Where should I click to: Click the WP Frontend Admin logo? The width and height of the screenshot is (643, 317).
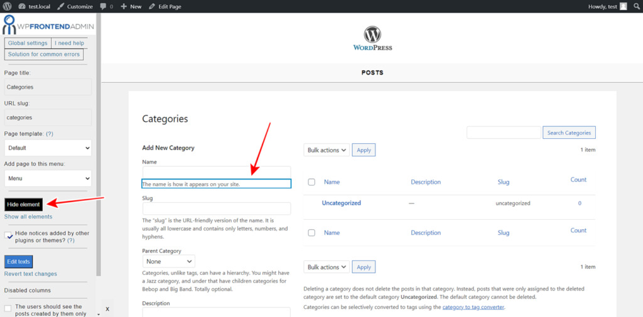(x=48, y=26)
